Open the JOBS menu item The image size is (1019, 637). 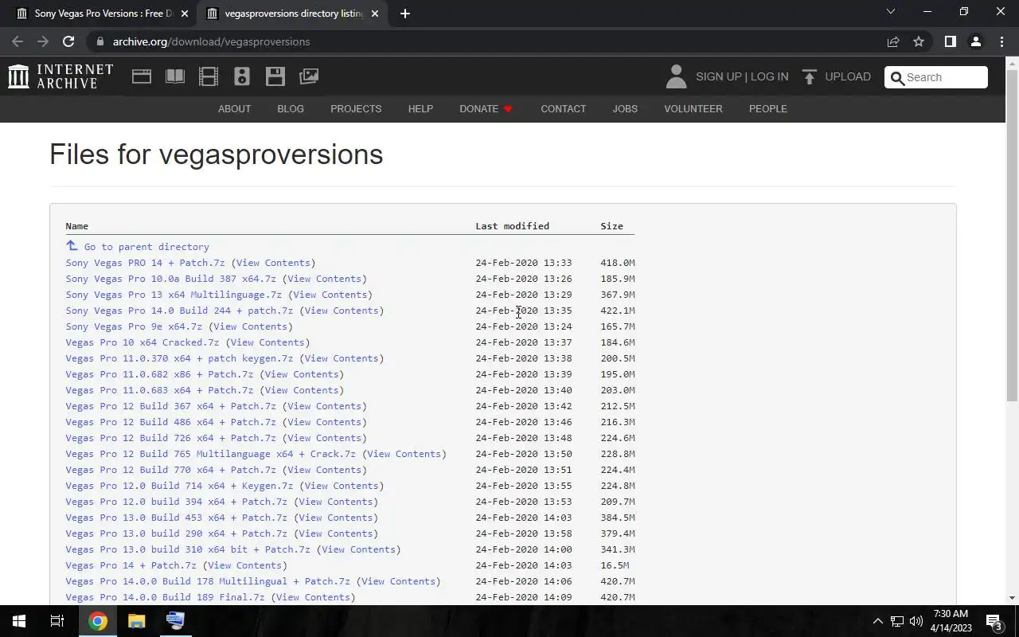click(625, 108)
